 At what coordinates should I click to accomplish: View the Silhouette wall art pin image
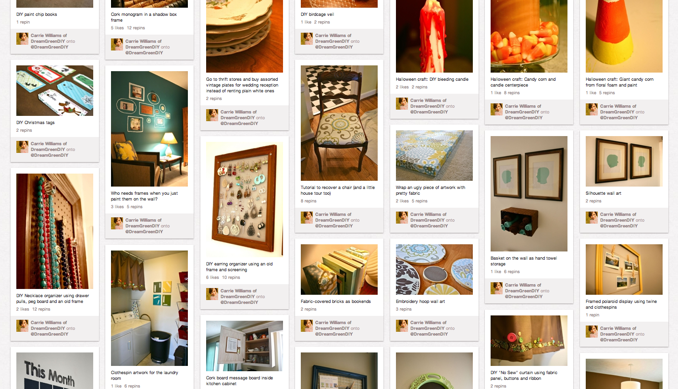624,161
